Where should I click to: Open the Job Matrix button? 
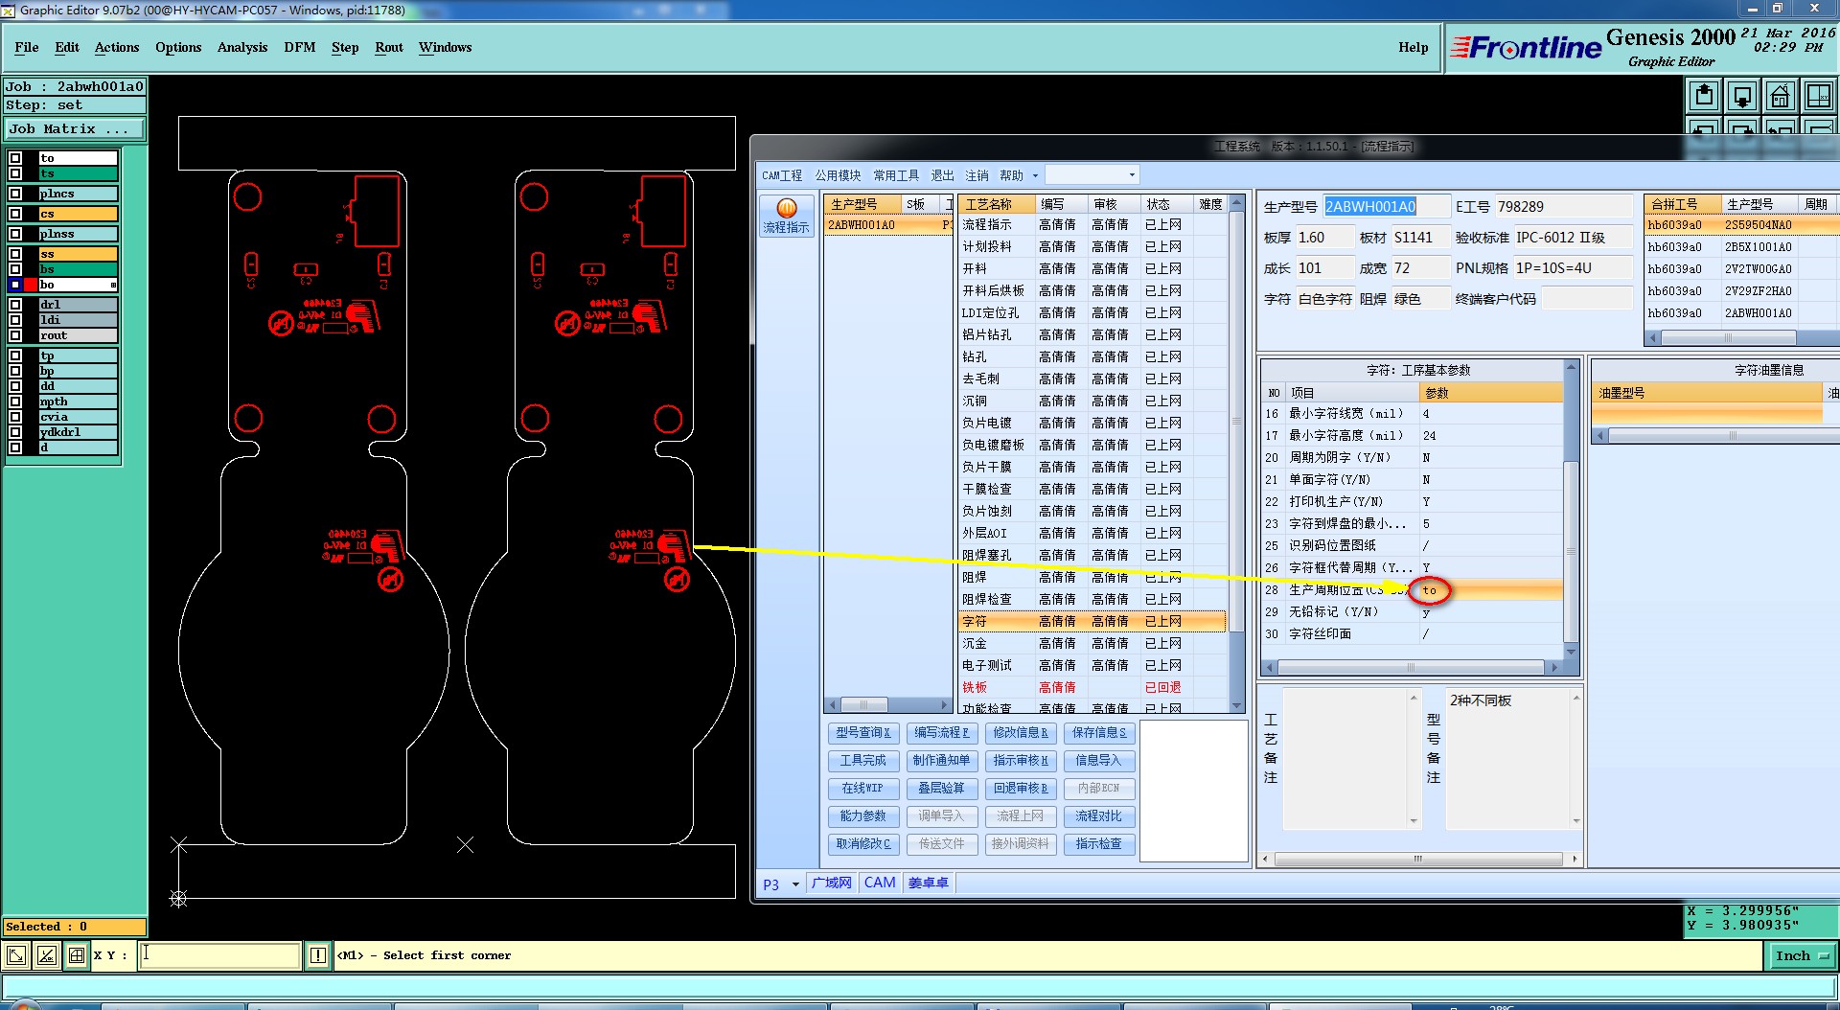[x=75, y=128]
